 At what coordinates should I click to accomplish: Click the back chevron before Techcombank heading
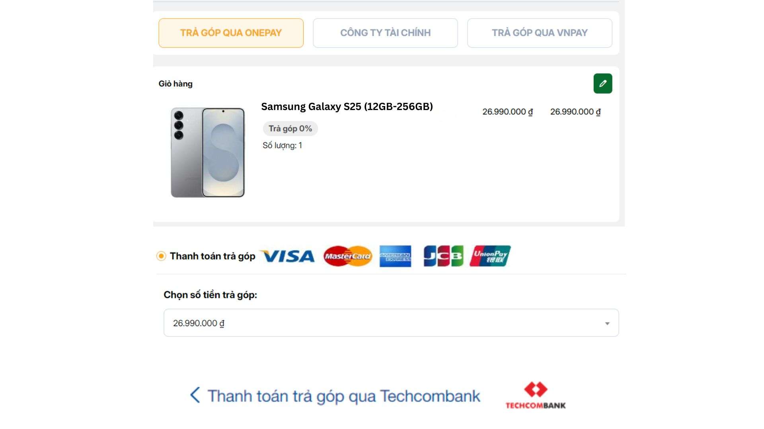pyautogui.click(x=195, y=395)
